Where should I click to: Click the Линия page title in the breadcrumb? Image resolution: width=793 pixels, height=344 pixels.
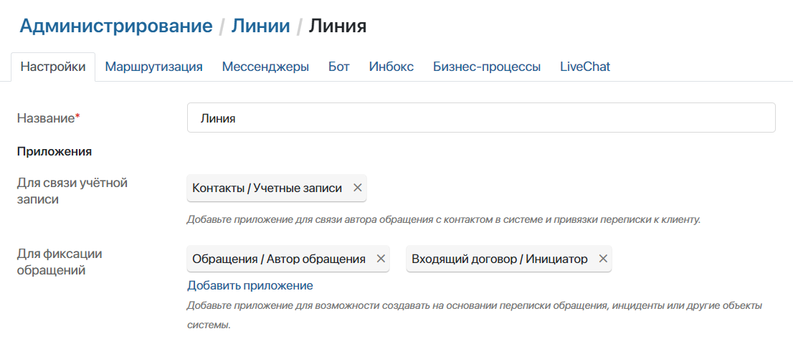point(337,27)
